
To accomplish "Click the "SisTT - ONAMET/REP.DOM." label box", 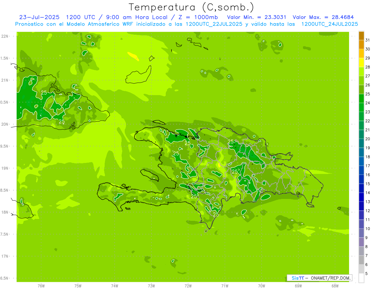I will [319, 278].
